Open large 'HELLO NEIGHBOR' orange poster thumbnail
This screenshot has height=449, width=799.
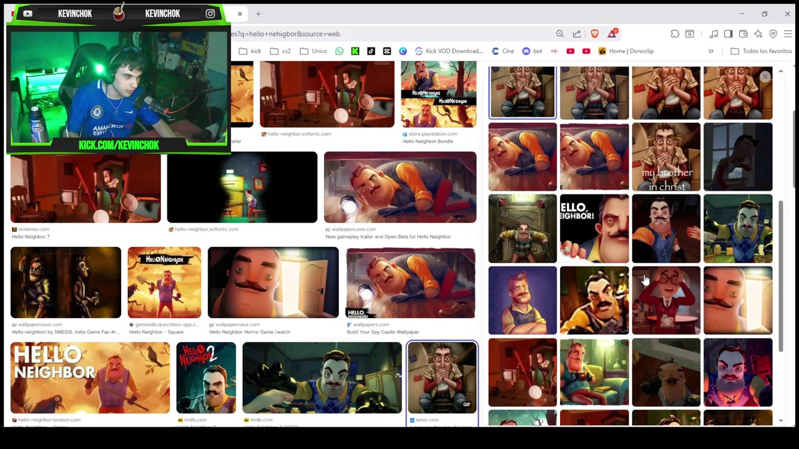[90, 378]
